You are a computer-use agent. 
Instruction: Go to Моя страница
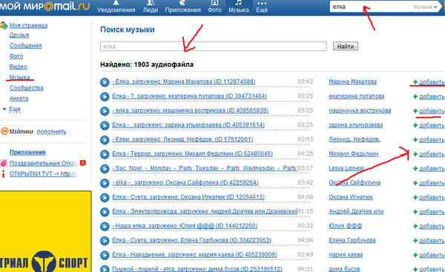coord(28,25)
